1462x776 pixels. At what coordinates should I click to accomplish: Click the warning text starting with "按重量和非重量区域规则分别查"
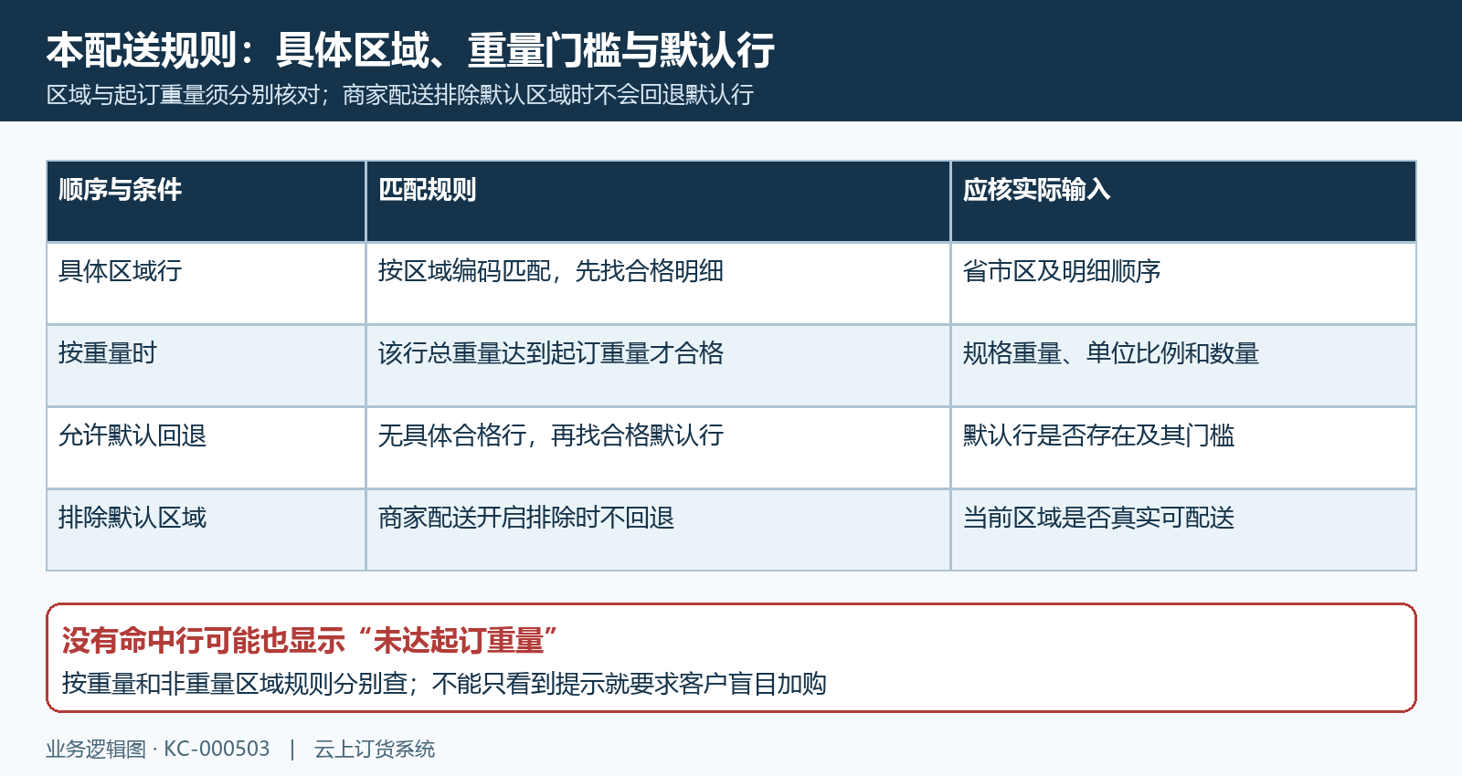[444, 684]
